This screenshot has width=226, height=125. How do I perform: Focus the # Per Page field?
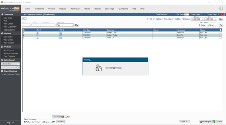187,14
